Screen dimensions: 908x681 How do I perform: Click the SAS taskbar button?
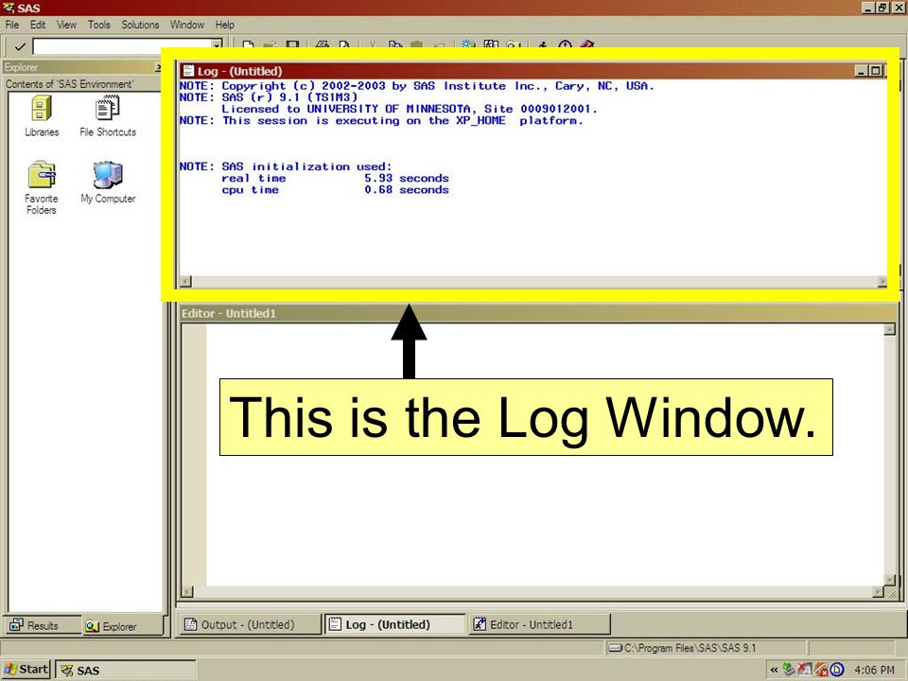pos(126,670)
